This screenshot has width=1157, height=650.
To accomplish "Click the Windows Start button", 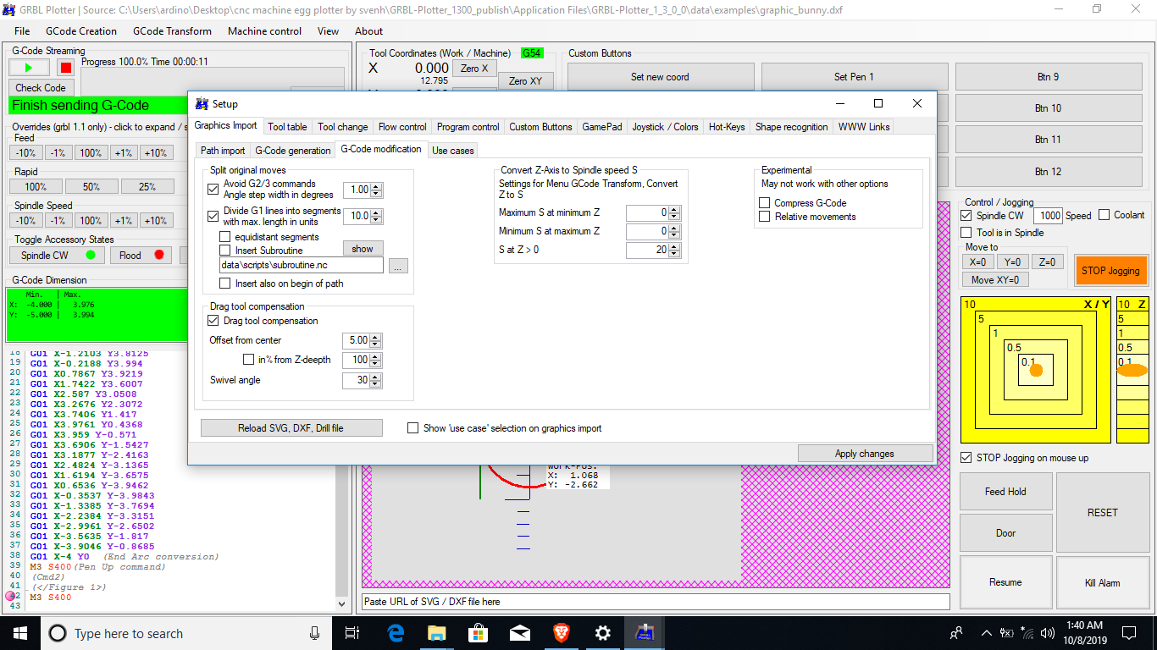I will click(19, 633).
